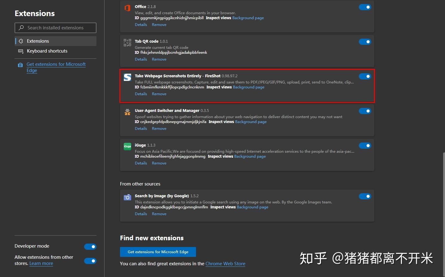The image size is (445, 277).
Task: Focus the Search installed extensions field
Action: pos(56,28)
